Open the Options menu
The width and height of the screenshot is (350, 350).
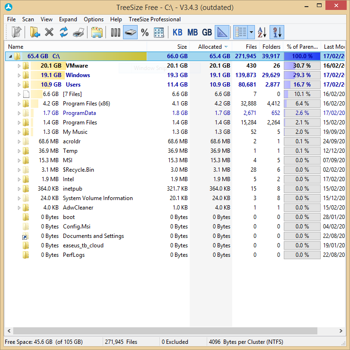(94, 19)
